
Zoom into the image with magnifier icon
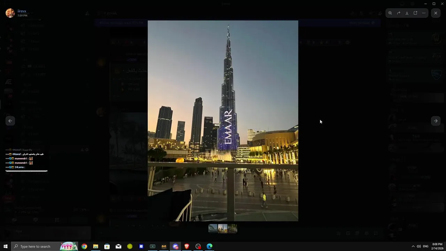click(x=390, y=13)
